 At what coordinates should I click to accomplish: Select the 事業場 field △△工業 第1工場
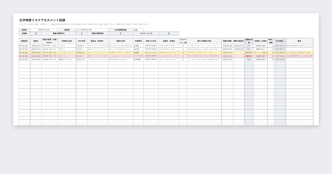click(x=92, y=30)
